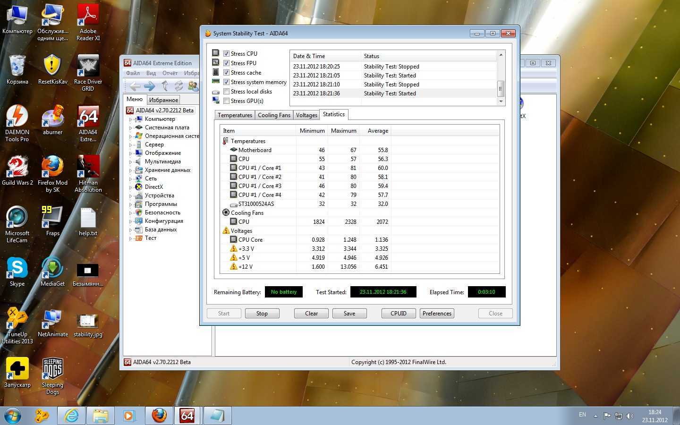Open the Файл menu in AIDA64
Viewport: 680px width, 425px height.
[x=133, y=73]
